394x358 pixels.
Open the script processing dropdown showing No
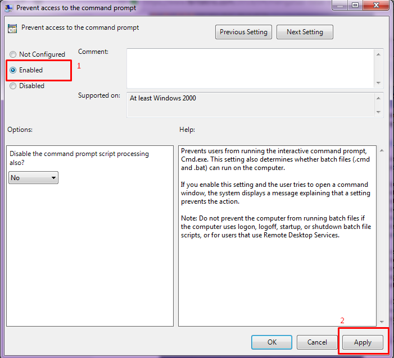point(34,178)
